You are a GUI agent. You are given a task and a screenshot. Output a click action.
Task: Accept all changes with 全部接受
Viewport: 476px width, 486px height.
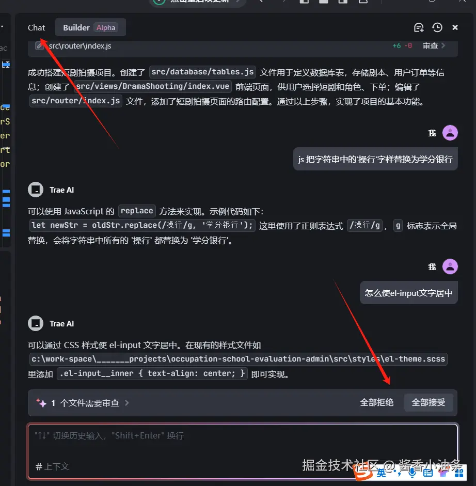pos(429,403)
